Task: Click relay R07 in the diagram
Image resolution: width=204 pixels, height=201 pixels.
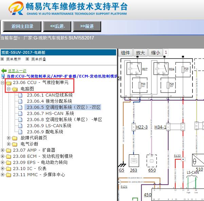Action: tap(134, 68)
